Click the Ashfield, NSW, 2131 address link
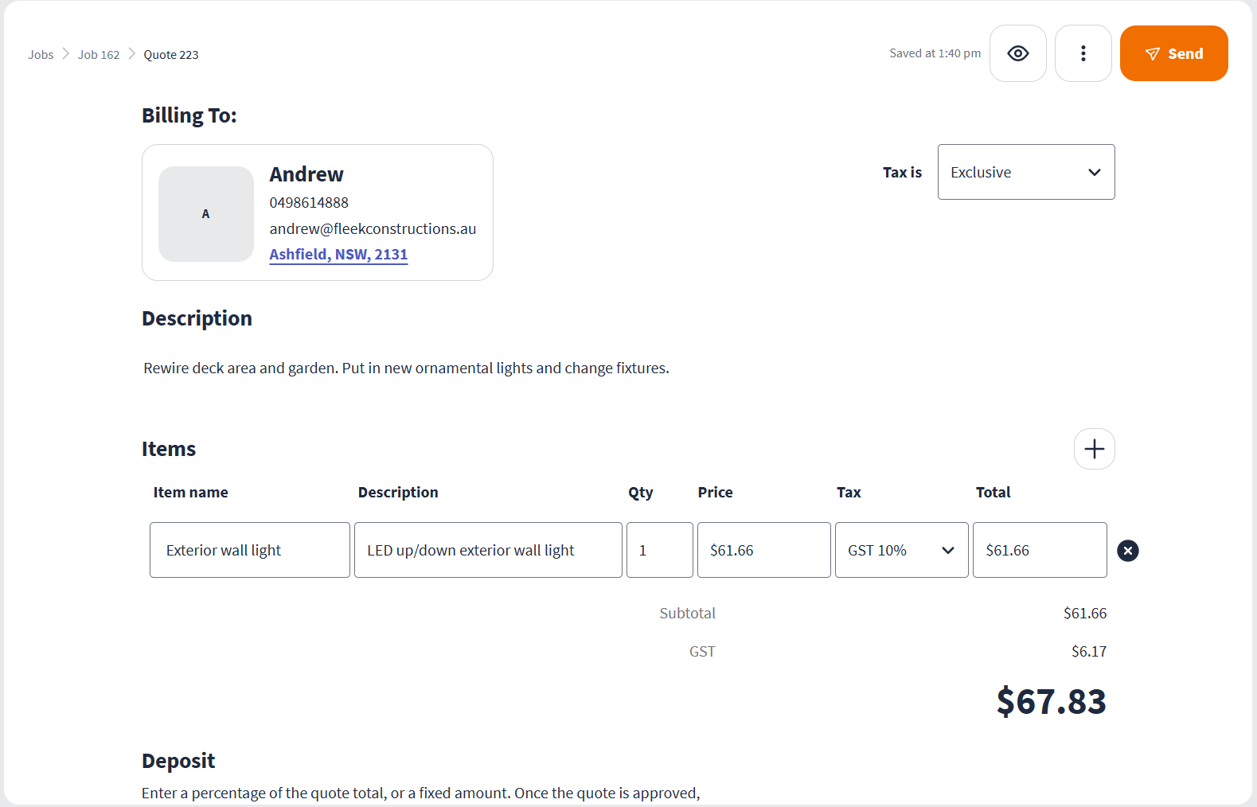 [338, 254]
